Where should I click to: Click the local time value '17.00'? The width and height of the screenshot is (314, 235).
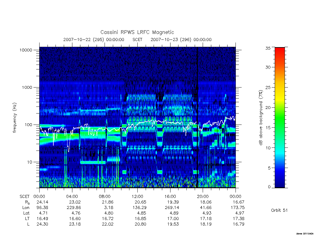173,218
